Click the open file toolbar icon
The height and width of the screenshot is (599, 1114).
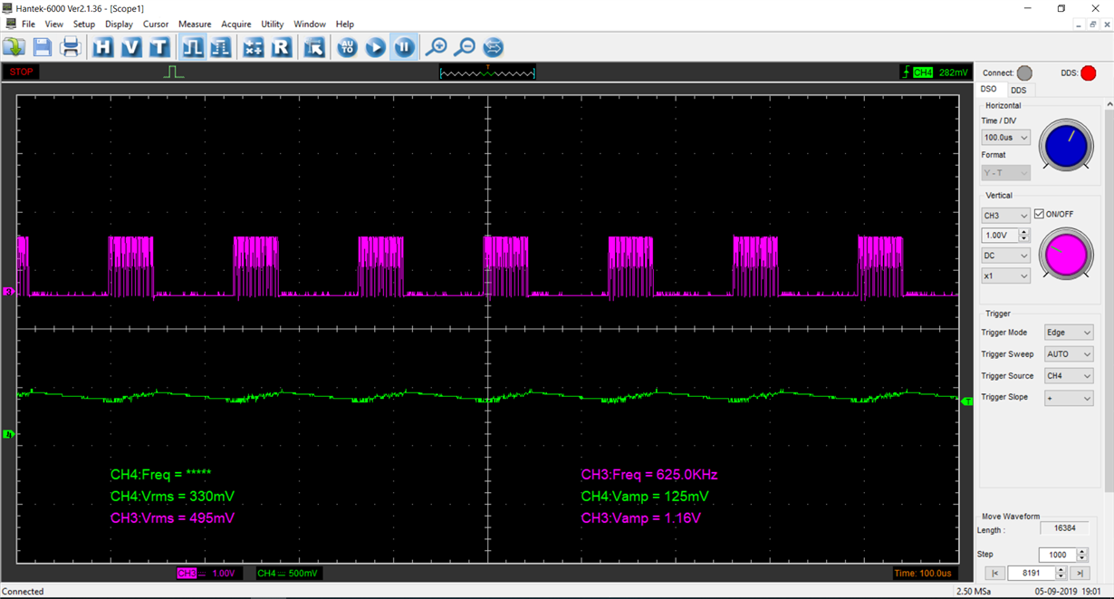(x=14, y=47)
